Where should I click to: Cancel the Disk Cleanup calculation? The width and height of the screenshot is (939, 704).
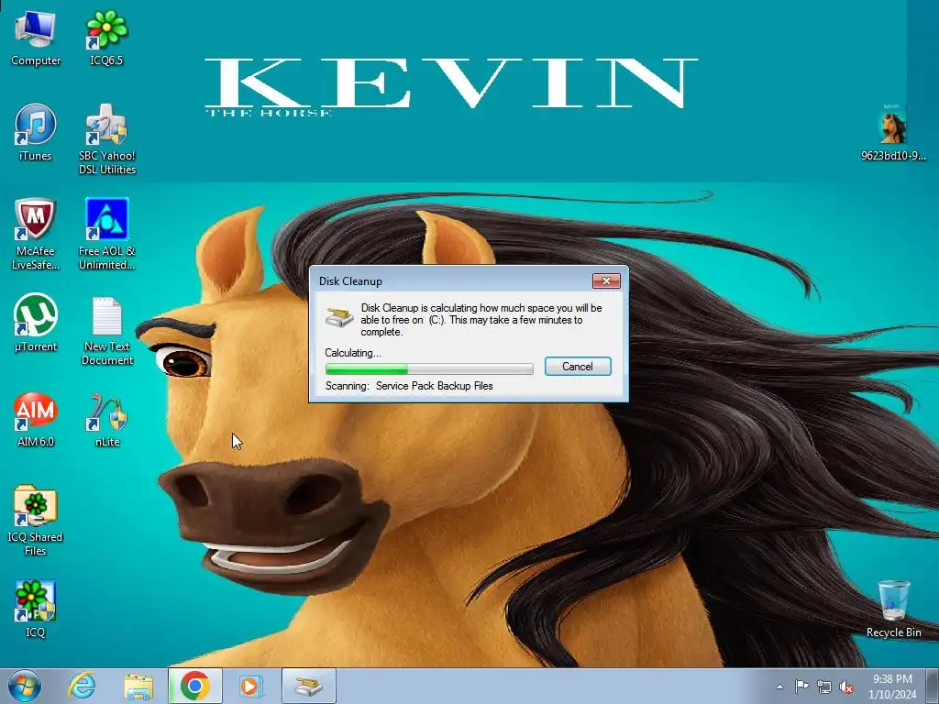[x=578, y=367]
